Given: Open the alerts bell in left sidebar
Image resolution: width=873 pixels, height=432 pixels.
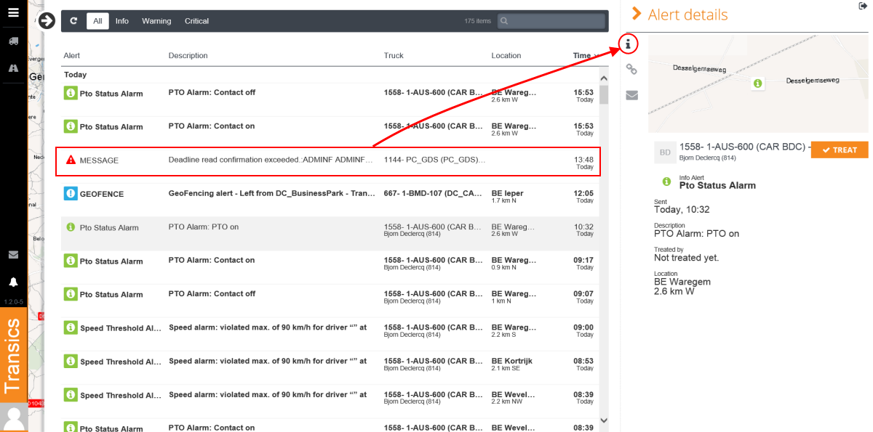Looking at the screenshot, I should coord(13,282).
